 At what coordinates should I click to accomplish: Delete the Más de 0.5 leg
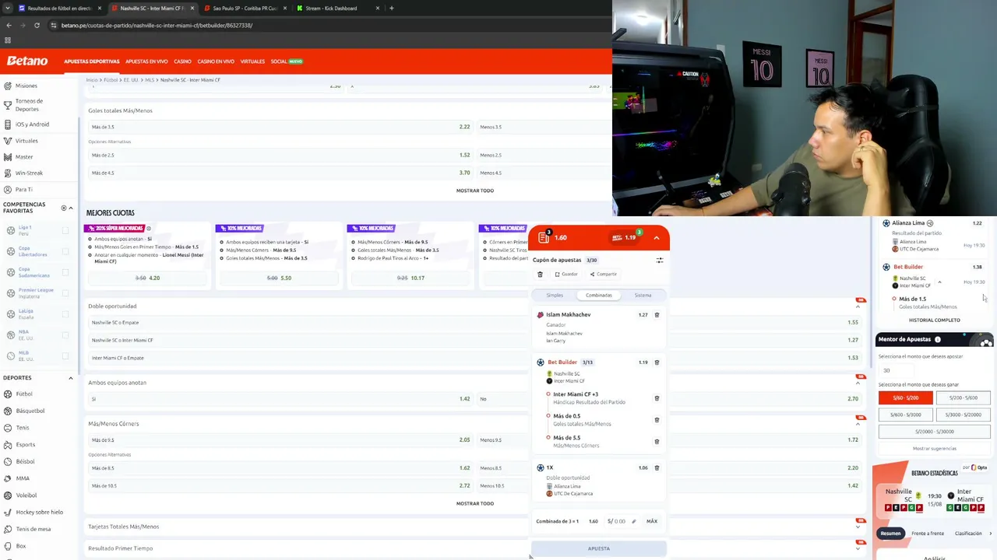click(657, 420)
